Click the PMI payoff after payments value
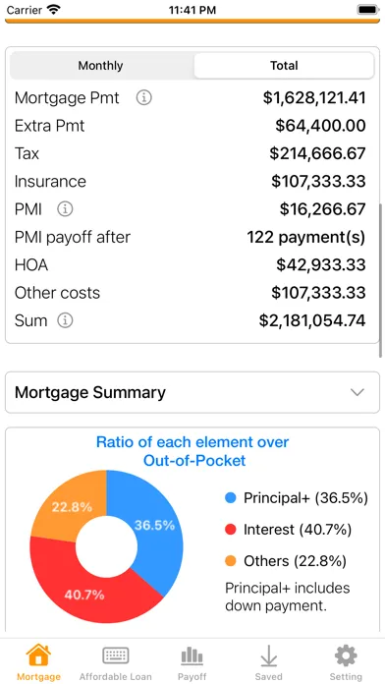This screenshot has width=385, height=684. (x=306, y=237)
